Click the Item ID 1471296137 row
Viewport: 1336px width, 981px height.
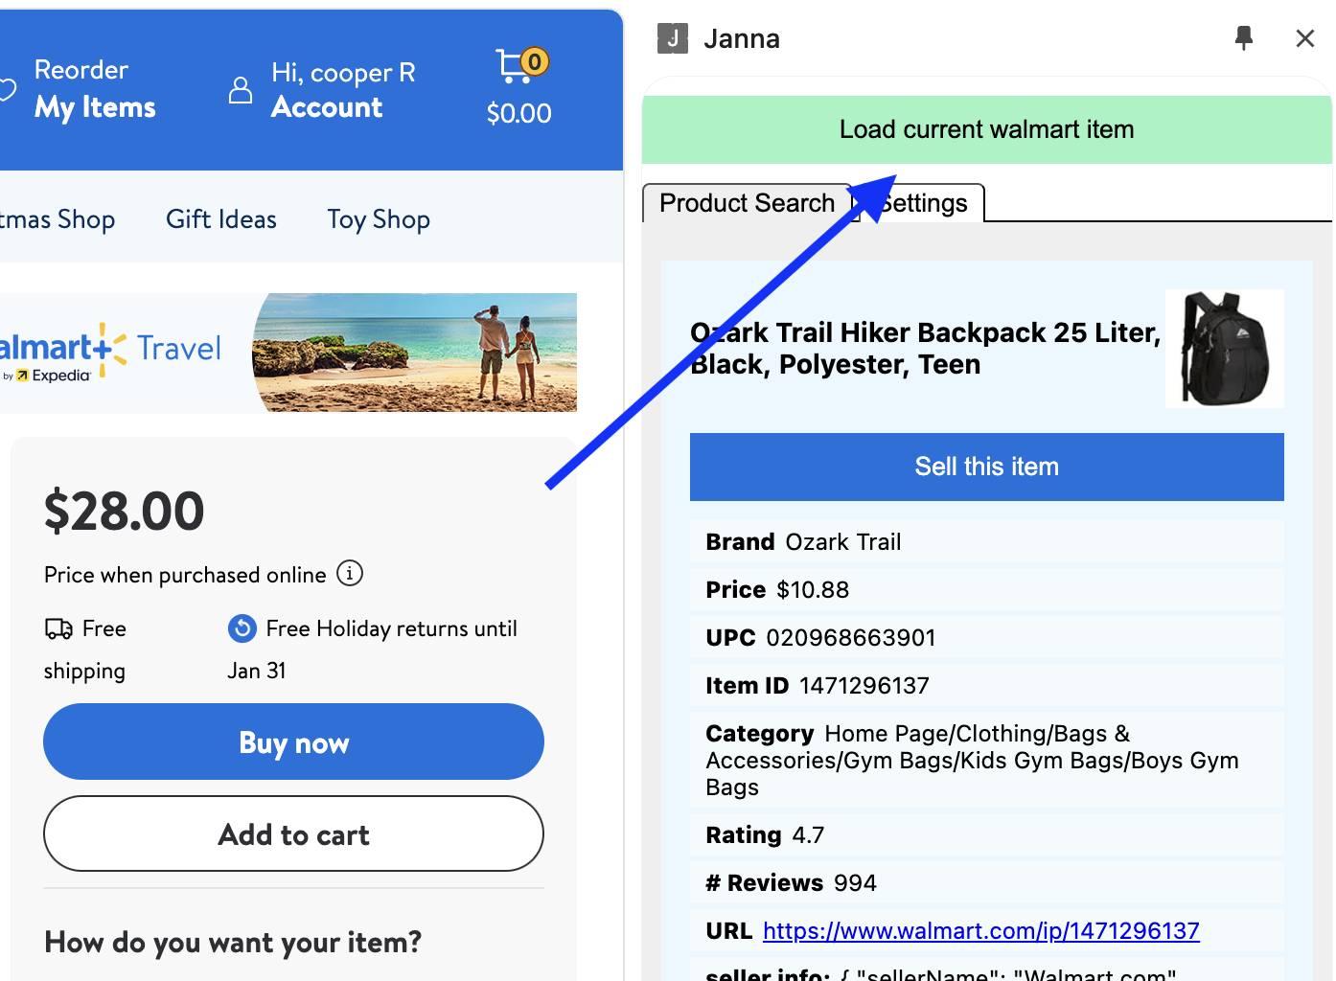coord(986,685)
